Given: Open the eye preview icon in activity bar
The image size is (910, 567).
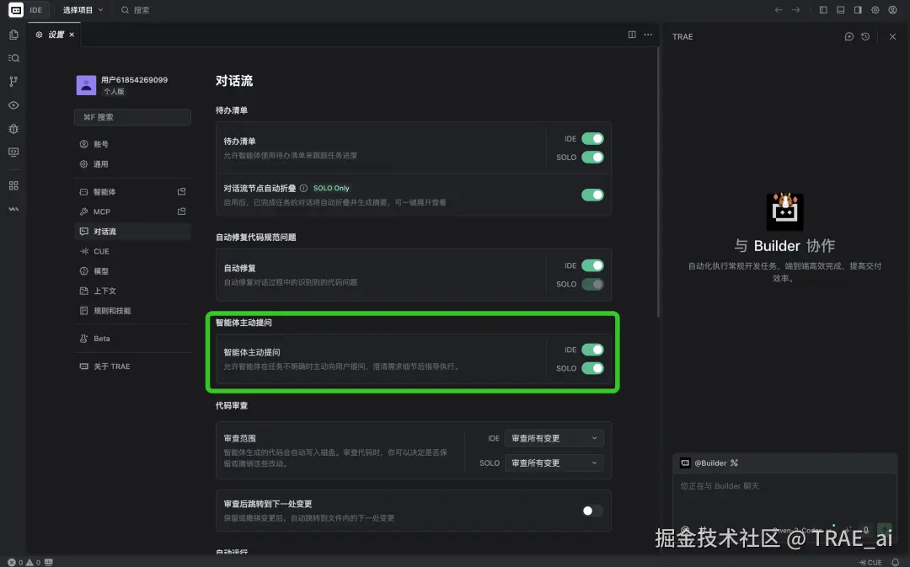Looking at the screenshot, I should pos(13,105).
